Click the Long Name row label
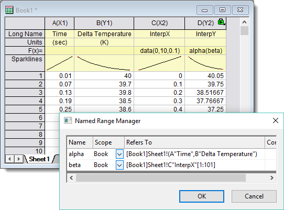284x210 pixels. (x=25, y=34)
